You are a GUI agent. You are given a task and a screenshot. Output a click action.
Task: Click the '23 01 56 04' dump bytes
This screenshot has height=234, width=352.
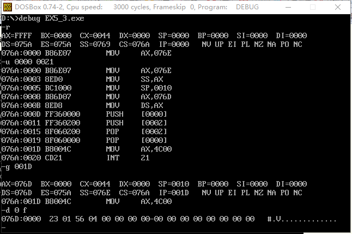point(73,219)
